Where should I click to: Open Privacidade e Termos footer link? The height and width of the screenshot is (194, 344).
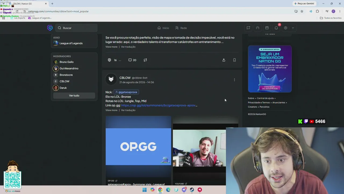259,103
